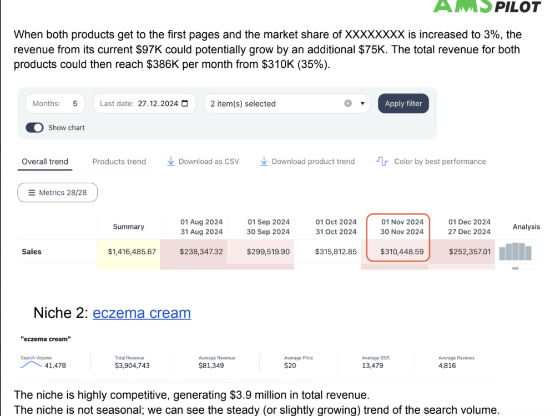Click Download as CSV link

[x=203, y=162]
